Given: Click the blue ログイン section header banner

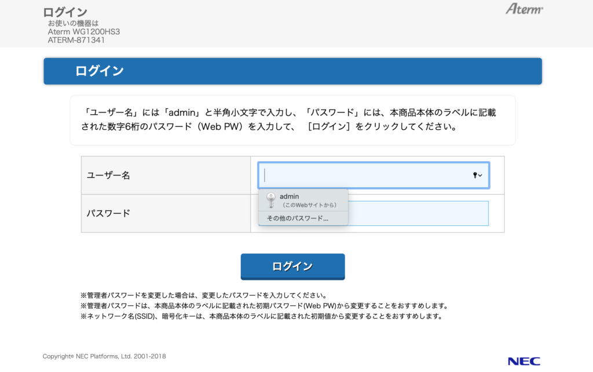Looking at the screenshot, I should tap(292, 71).
